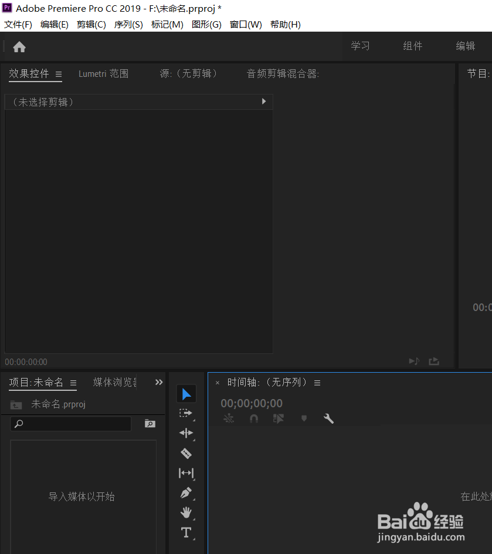Toggle insert sequences as nests option

[x=228, y=418]
